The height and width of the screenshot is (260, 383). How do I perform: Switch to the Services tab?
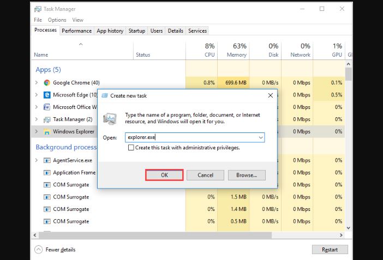[198, 31]
